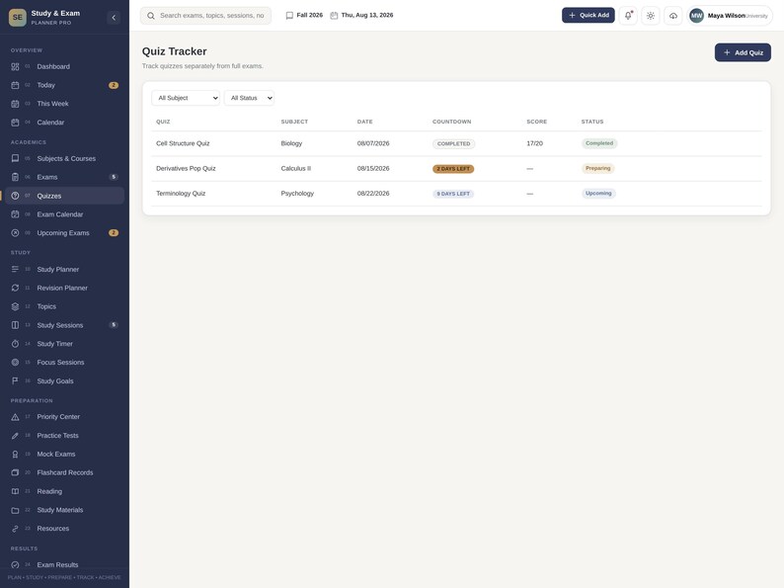
Task: Open Maya Wilson profile menu
Action: 730,16
